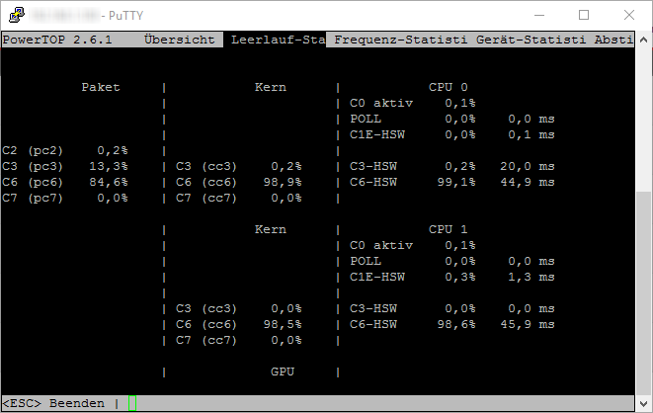Click the C6 (pc6) row label

pyautogui.click(x=33, y=182)
